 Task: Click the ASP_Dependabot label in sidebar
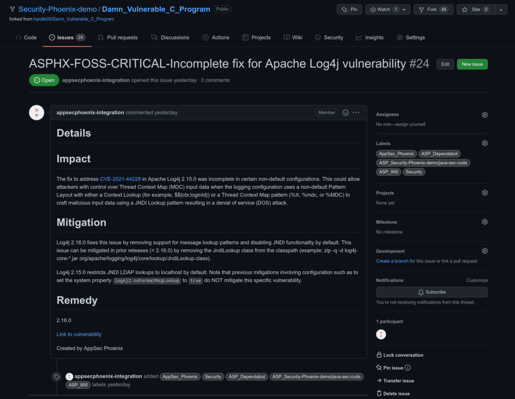[x=440, y=154]
